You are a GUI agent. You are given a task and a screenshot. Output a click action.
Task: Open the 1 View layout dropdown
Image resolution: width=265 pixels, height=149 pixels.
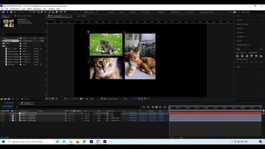point(126,99)
